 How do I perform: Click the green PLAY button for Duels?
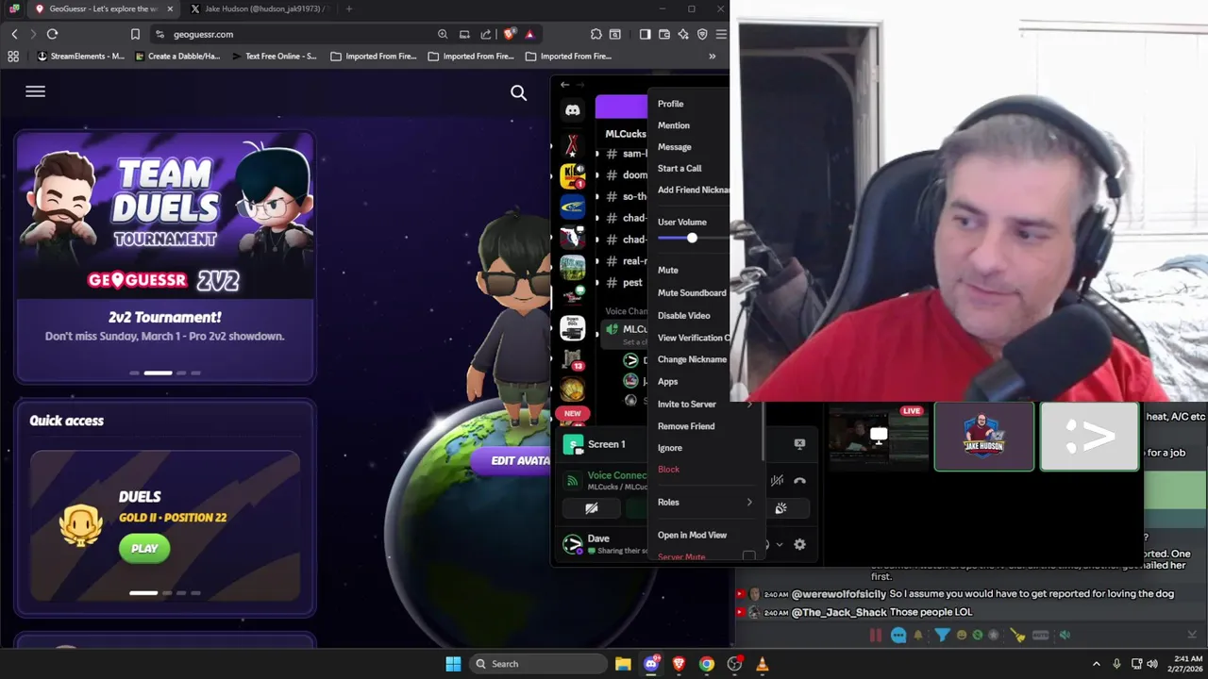pyautogui.click(x=144, y=549)
